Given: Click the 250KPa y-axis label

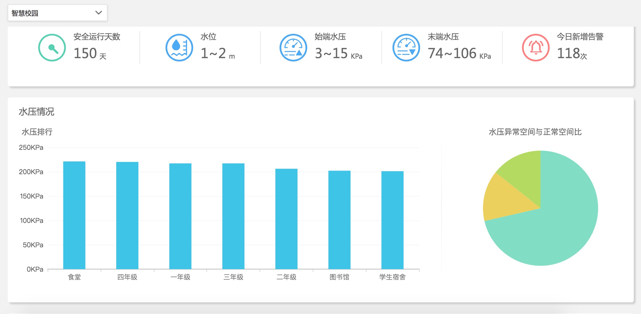Looking at the screenshot, I should [31, 147].
